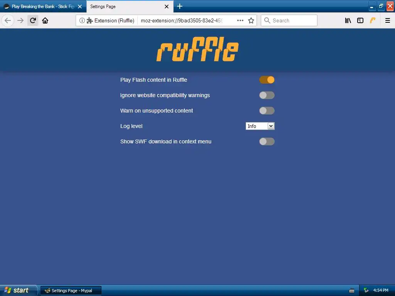Enable Ignore website compatibility warnings
Screen dimensions: 395x296
tap(267, 95)
